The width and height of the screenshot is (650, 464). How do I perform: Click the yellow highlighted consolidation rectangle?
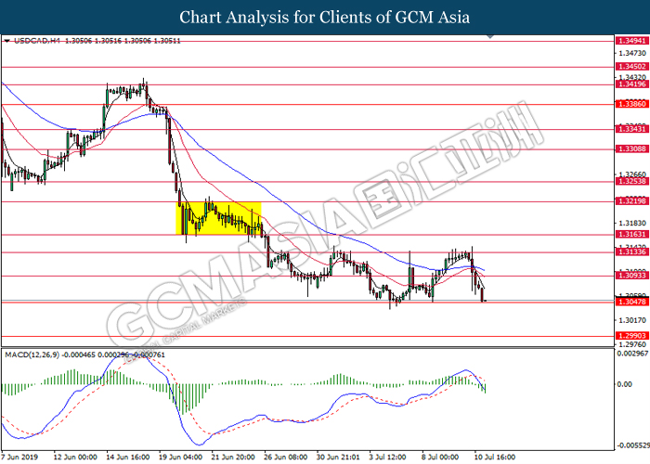tap(218, 218)
